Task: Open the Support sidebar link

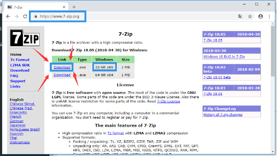Action: coord(18,81)
